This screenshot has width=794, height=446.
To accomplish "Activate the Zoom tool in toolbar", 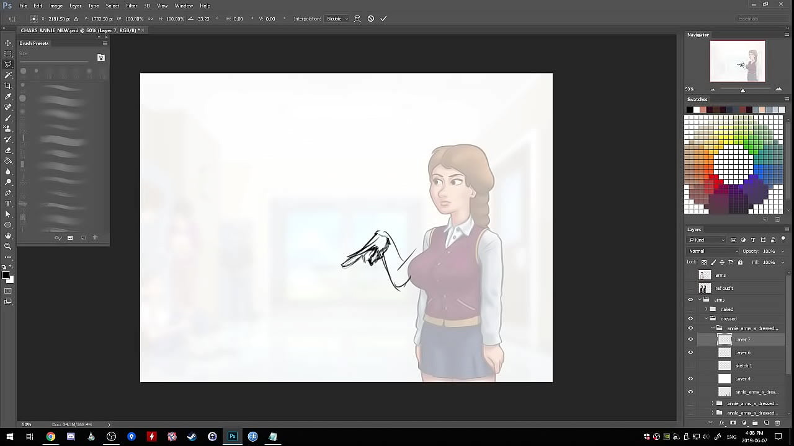I will pyautogui.click(x=8, y=246).
